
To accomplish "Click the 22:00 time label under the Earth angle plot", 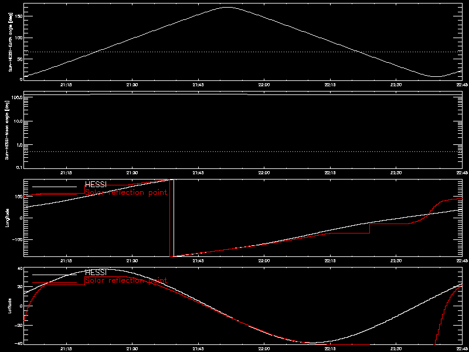I will [264, 85].
